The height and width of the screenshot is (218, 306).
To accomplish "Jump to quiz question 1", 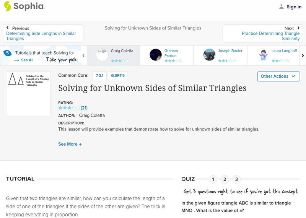I will (213, 179).
